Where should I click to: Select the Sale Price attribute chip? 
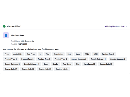point(31,54)
